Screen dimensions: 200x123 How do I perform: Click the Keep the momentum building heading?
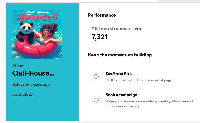pyautogui.click(x=120, y=55)
